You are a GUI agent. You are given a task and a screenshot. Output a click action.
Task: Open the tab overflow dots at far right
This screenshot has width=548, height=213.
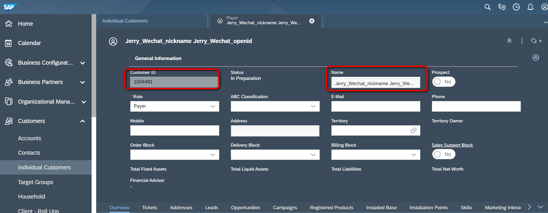coord(545,22)
